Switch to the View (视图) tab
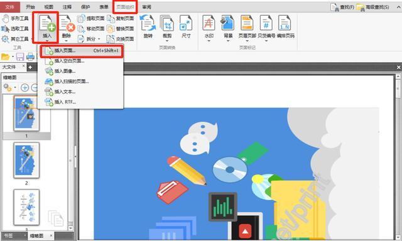Screen dimensions: 402x241 [x=49, y=7]
